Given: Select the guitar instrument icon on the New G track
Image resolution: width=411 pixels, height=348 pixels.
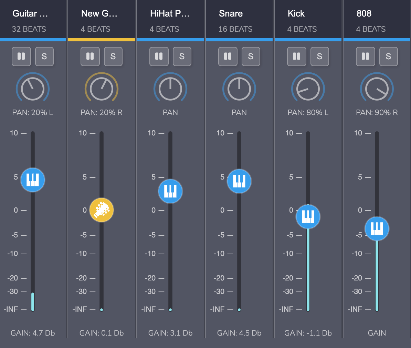Looking at the screenshot, I should (x=102, y=210).
